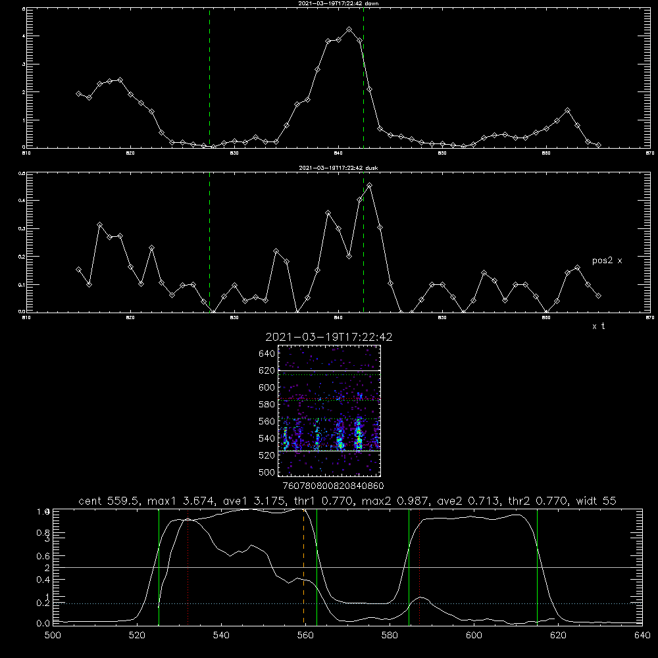The image size is (658, 658).
Task: Click the '640' y-axis label beside spectrogram
Action: (x=267, y=353)
